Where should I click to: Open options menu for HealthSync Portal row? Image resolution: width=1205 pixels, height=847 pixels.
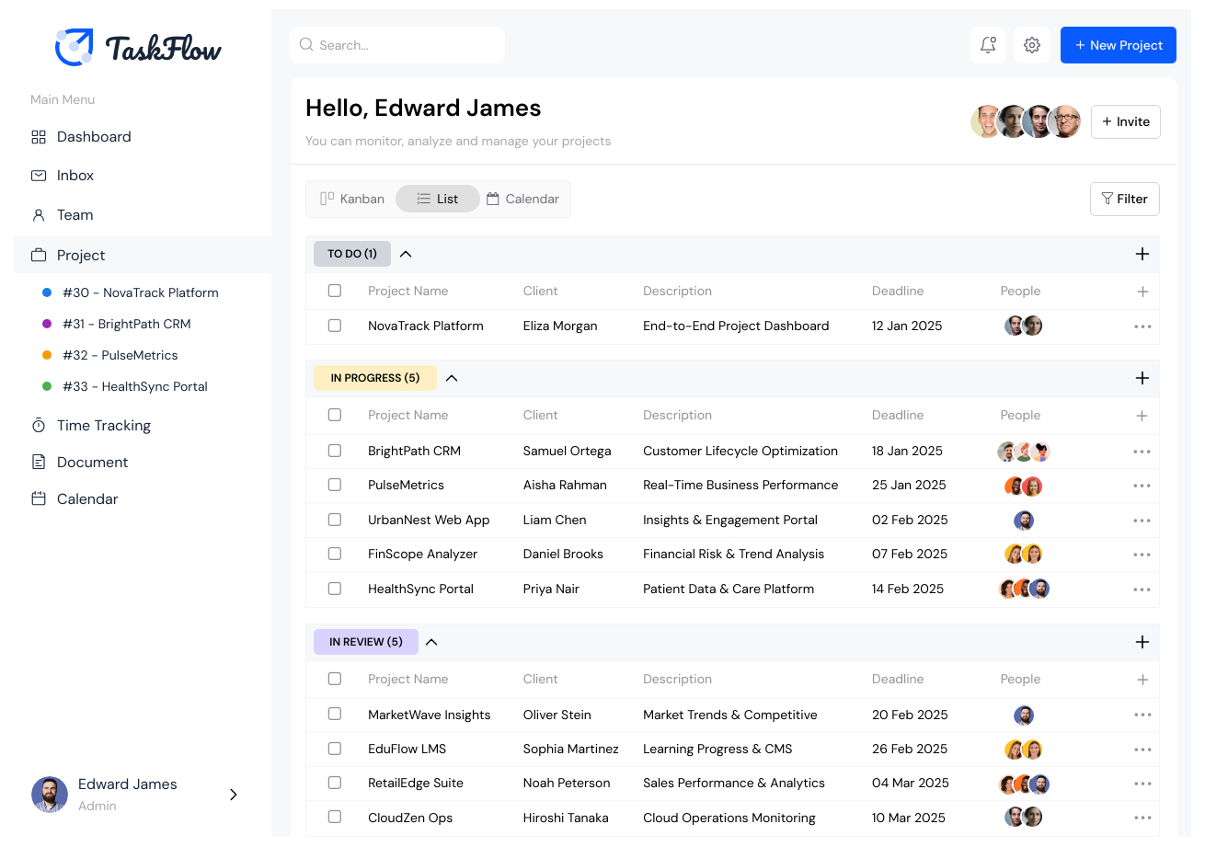tap(1142, 589)
